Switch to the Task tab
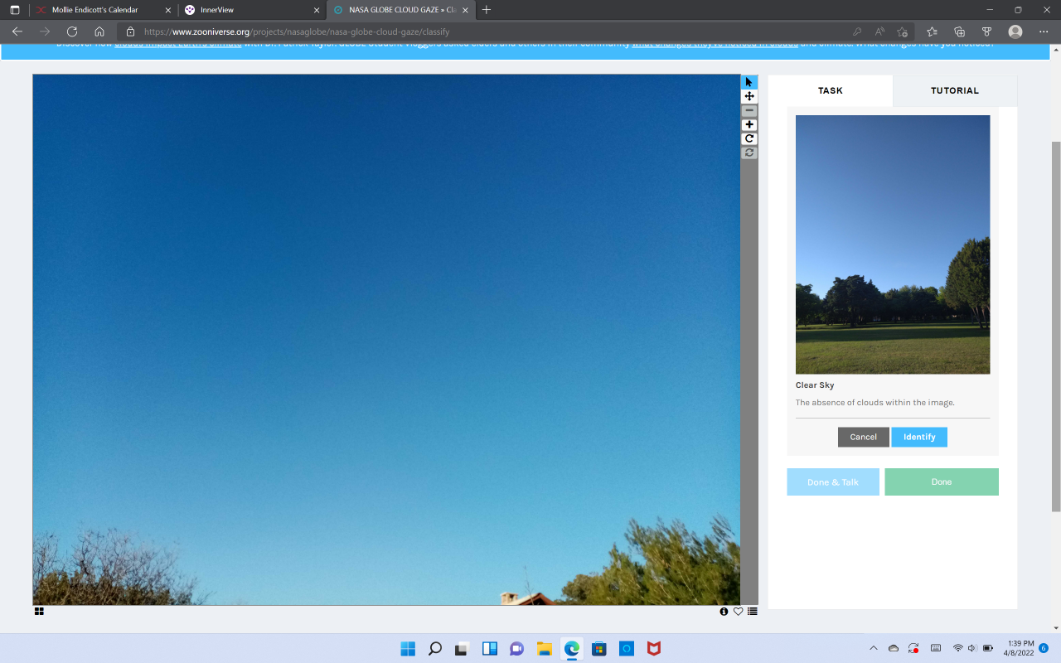Viewport: 1061px width, 663px height. [831, 90]
